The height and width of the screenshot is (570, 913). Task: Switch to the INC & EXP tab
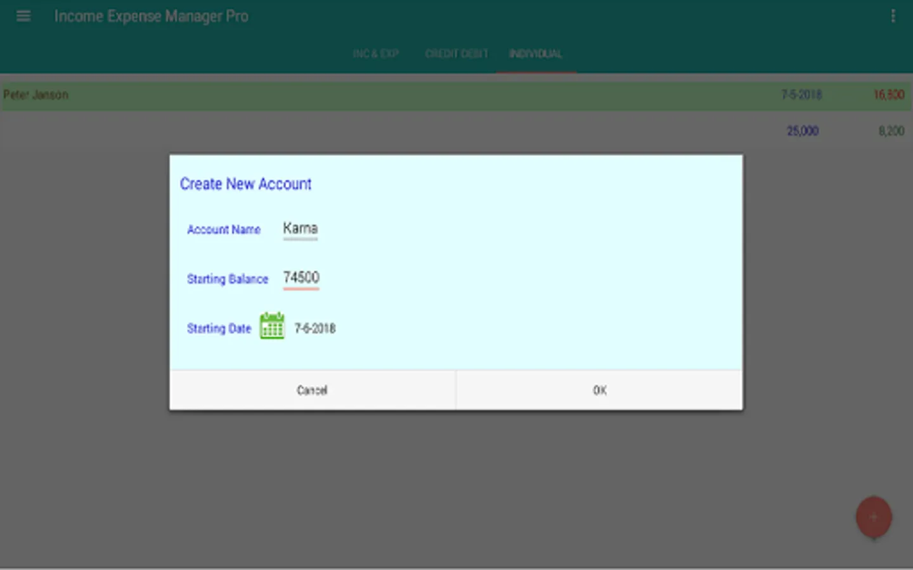(x=375, y=54)
